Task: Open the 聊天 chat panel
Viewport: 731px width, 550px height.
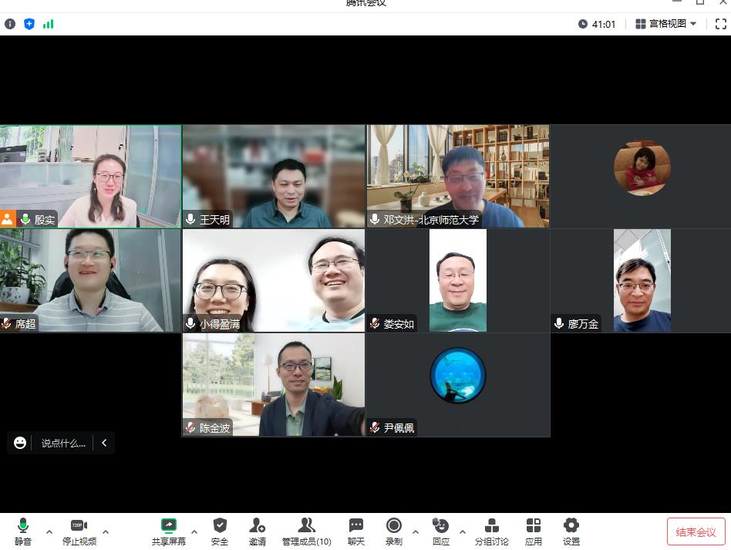Action: 355,531
